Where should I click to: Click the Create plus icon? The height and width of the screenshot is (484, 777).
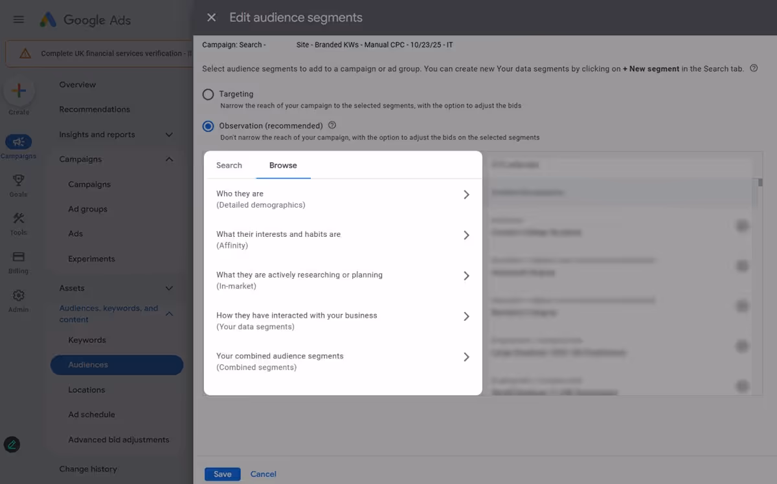pos(19,91)
